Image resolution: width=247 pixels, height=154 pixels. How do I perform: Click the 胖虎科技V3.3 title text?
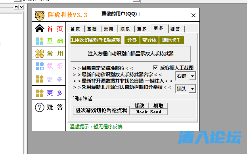67,15
